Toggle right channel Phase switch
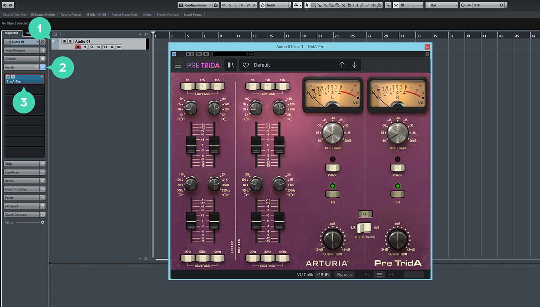The height and width of the screenshot is (307, 540). click(398, 168)
